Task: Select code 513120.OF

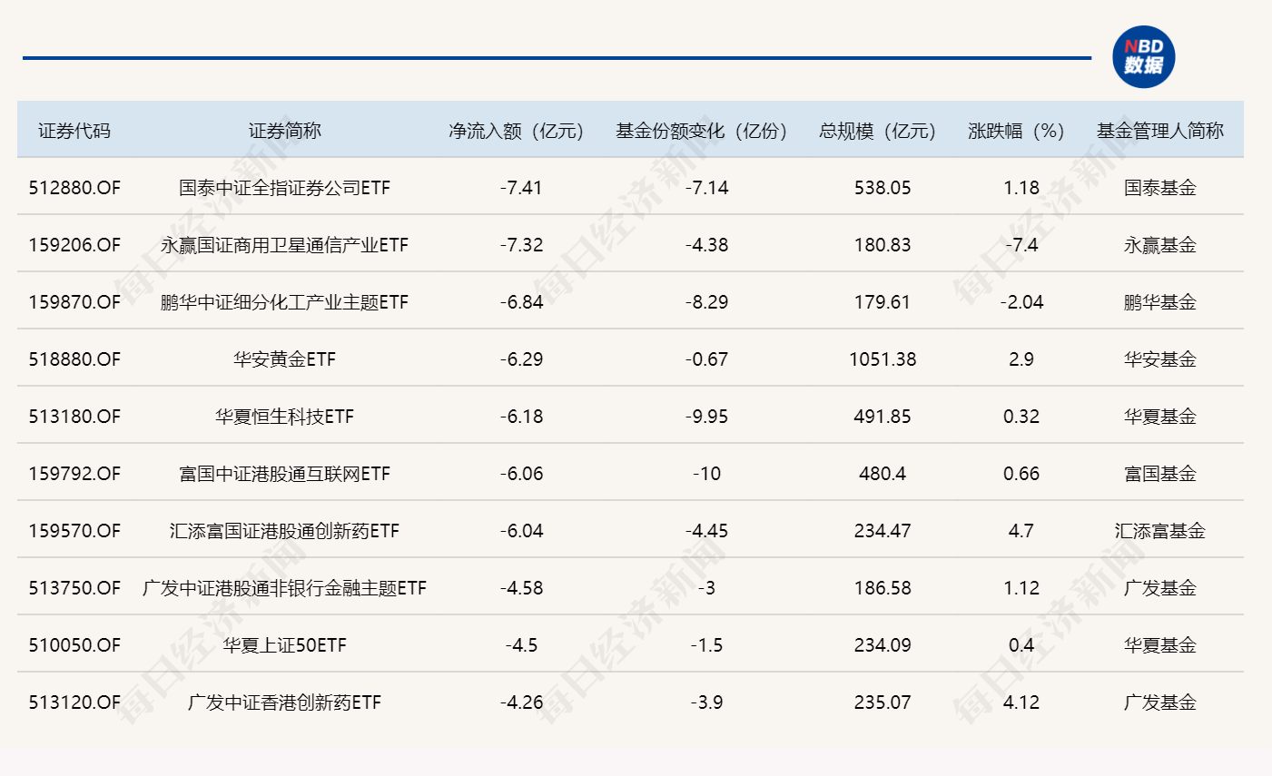Action: tap(74, 702)
